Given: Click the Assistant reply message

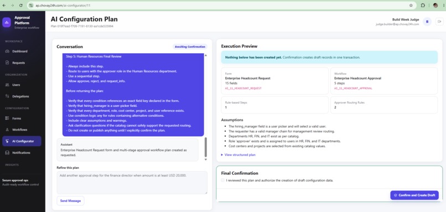Looking at the screenshot, I should pyautogui.click(x=128, y=150).
